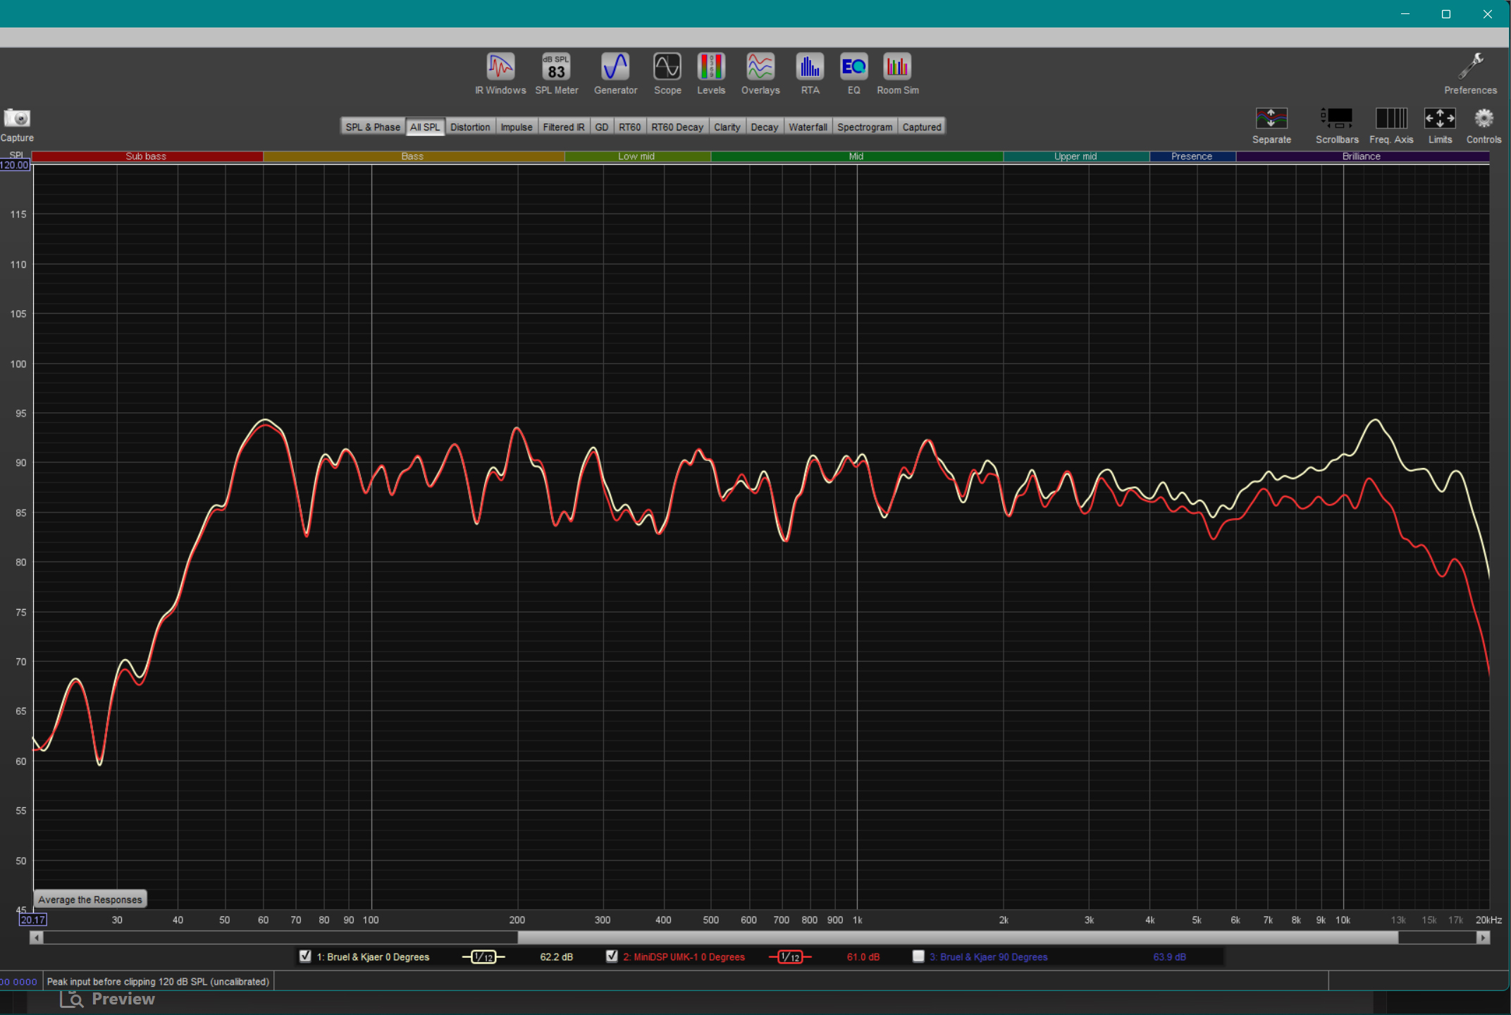1511x1015 pixels.
Task: Select the All SPL tab
Action: pos(425,127)
